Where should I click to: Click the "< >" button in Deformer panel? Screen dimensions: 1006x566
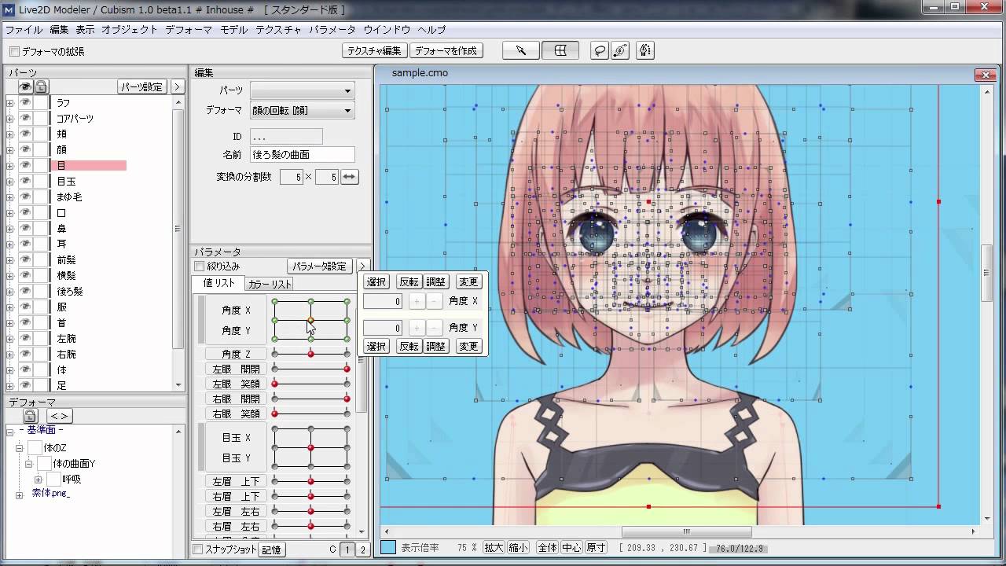tap(59, 416)
